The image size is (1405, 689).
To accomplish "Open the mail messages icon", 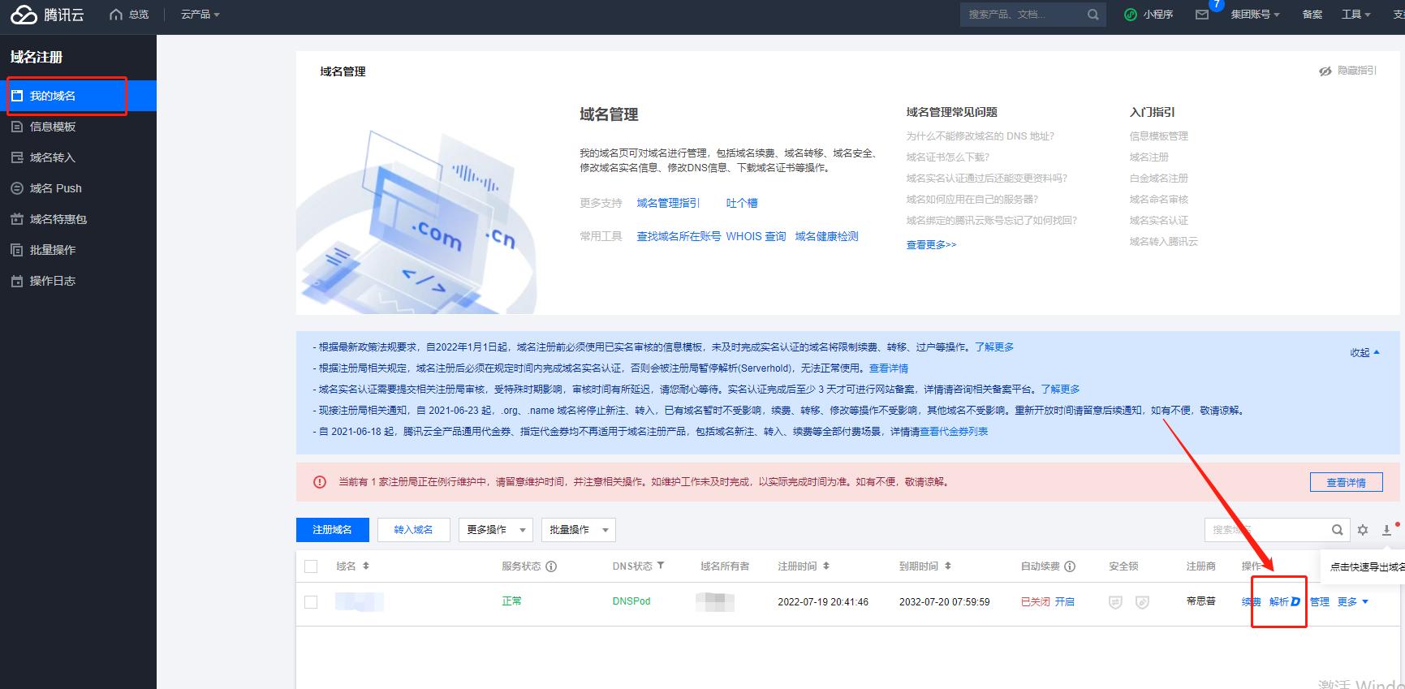I will click(x=1202, y=15).
